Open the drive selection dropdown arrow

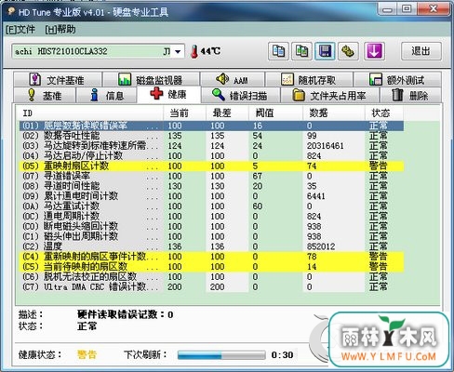click(178, 51)
